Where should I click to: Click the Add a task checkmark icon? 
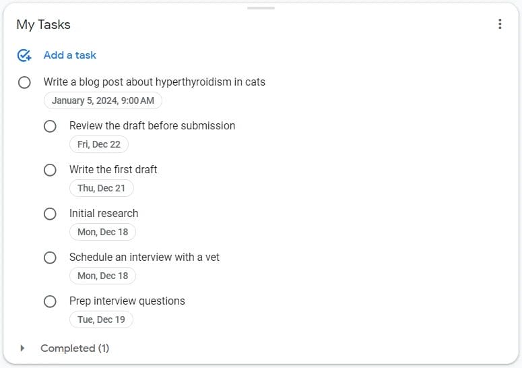point(24,55)
